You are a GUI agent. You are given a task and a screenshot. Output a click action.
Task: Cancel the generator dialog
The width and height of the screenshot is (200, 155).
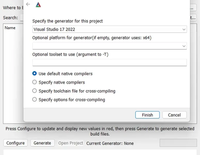point(174,115)
